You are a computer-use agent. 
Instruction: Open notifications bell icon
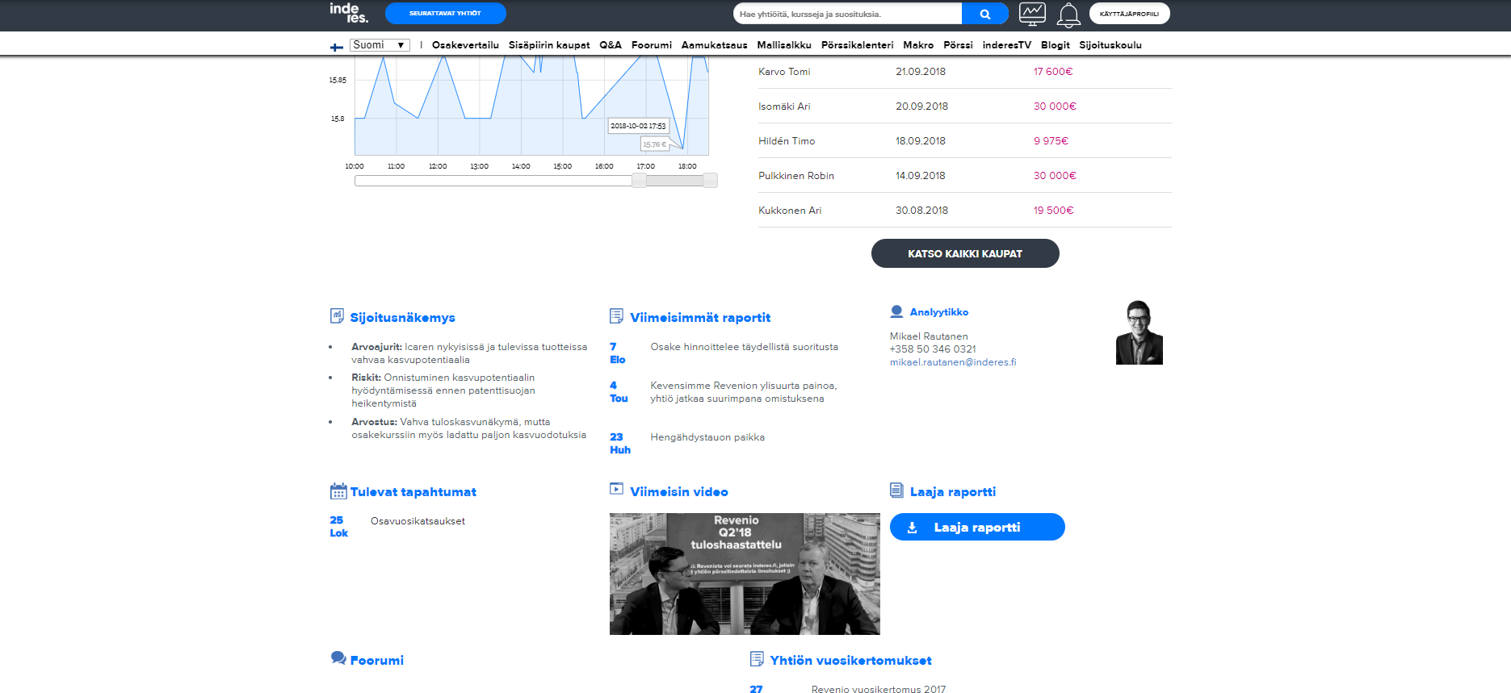point(1068,15)
